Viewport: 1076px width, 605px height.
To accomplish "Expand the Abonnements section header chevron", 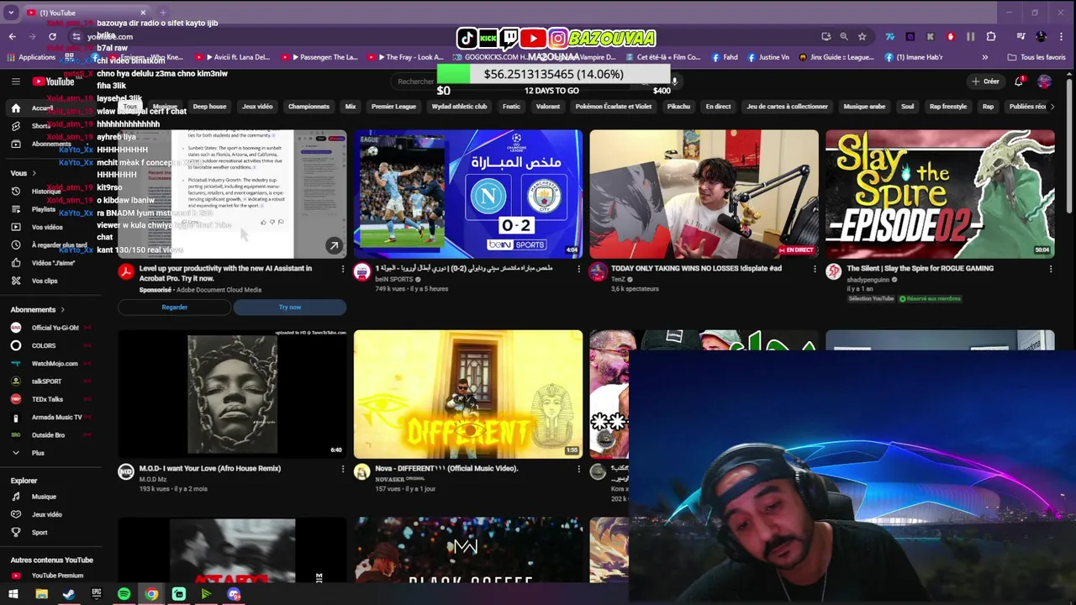I will pos(61,310).
